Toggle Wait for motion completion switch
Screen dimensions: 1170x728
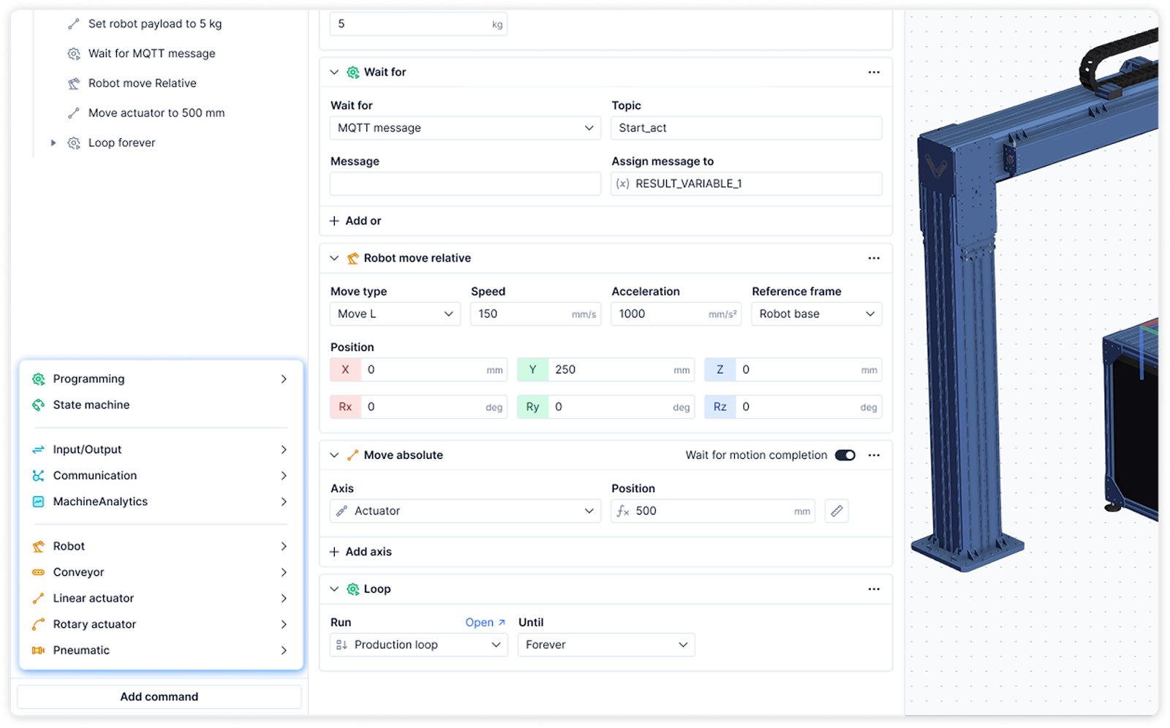point(845,455)
